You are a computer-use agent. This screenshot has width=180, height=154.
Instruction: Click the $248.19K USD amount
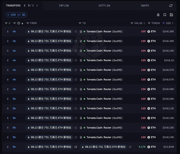(x=168, y=137)
